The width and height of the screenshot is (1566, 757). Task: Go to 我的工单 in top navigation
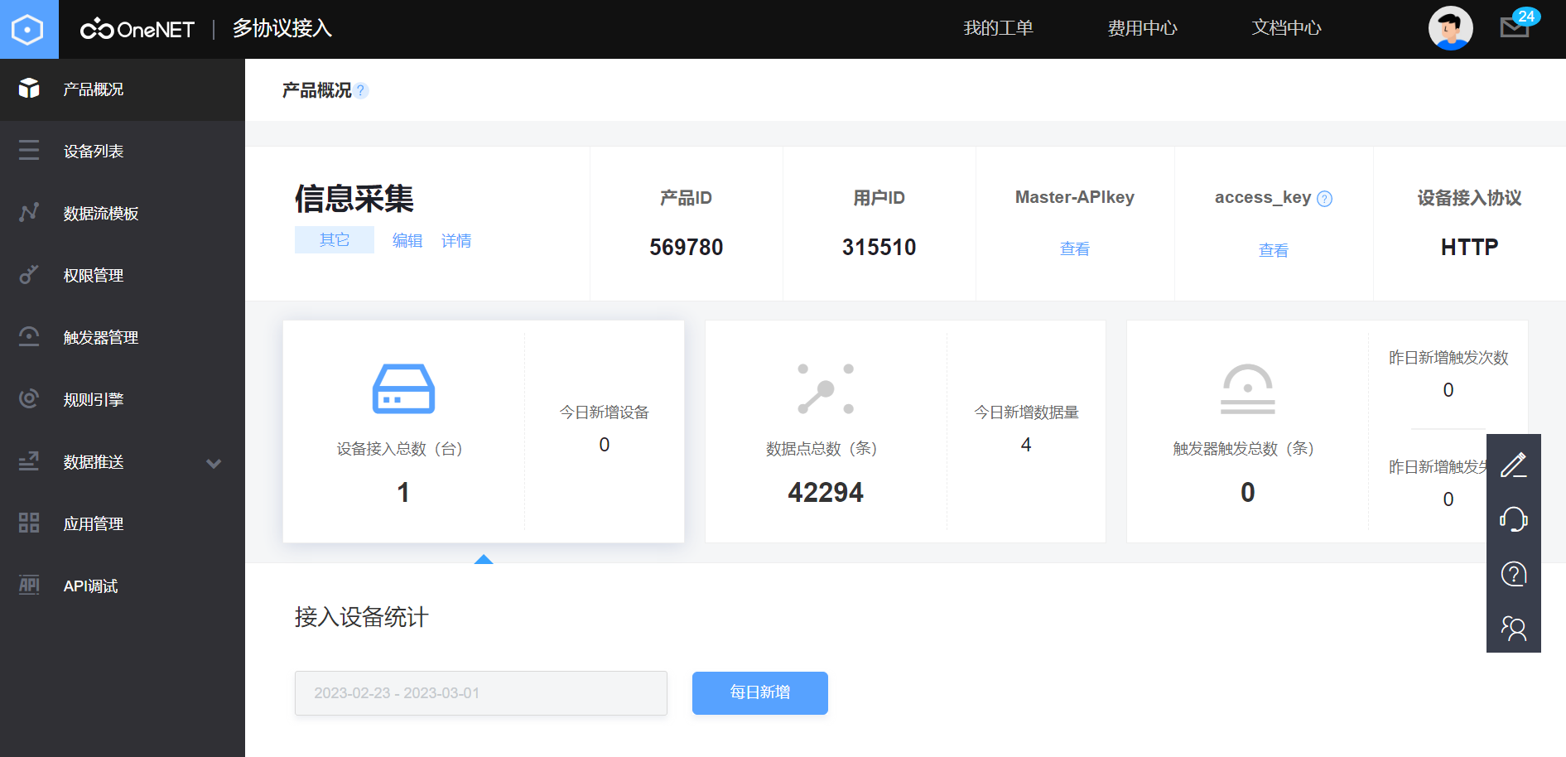[998, 28]
